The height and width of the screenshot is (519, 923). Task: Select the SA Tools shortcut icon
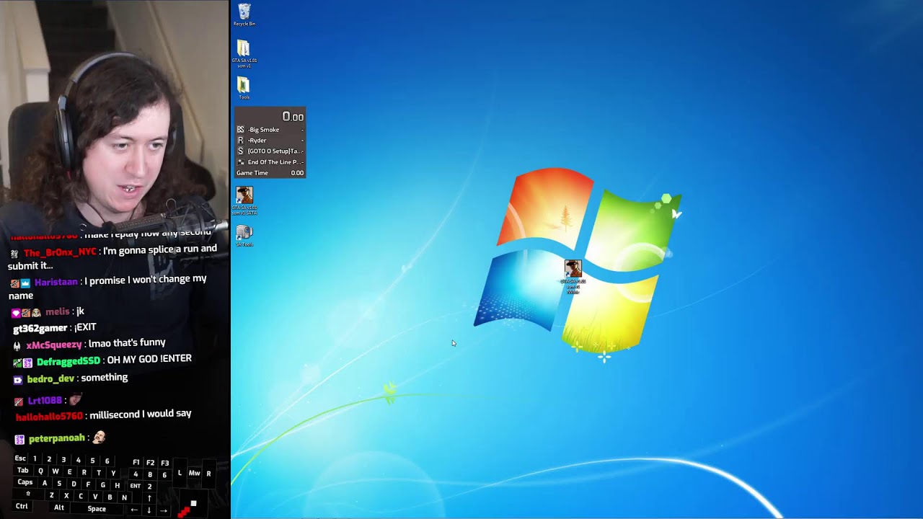pos(244,236)
